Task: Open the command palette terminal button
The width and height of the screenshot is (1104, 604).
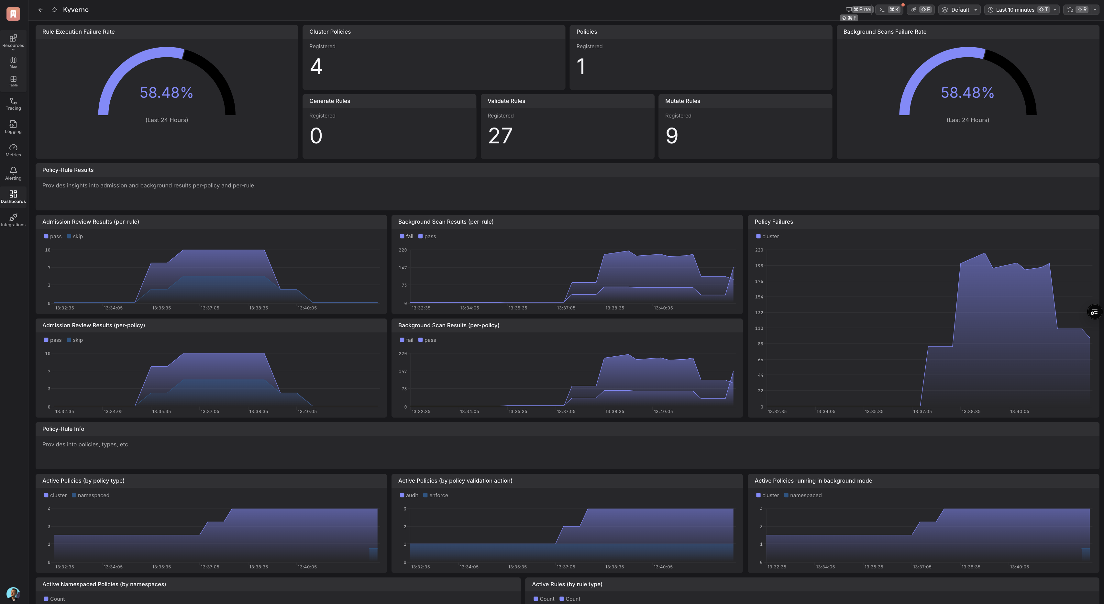Action: tap(889, 10)
